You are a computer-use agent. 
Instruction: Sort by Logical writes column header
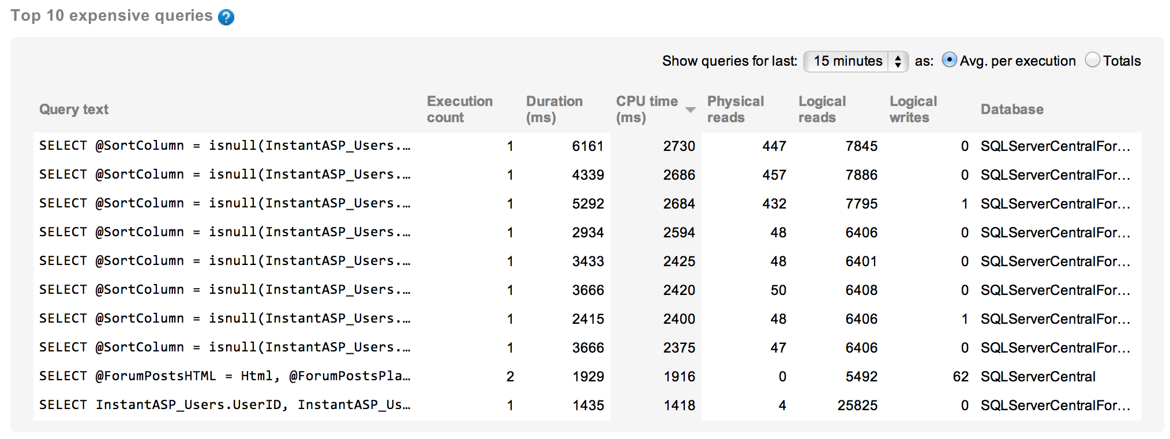click(913, 109)
